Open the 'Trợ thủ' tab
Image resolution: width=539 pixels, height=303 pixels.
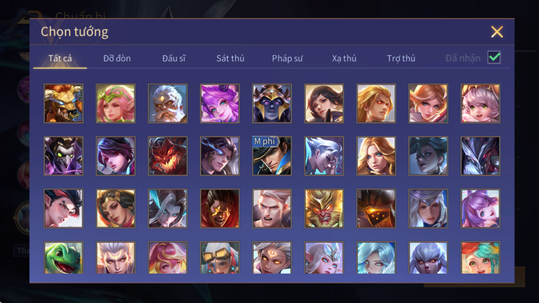point(401,58)
